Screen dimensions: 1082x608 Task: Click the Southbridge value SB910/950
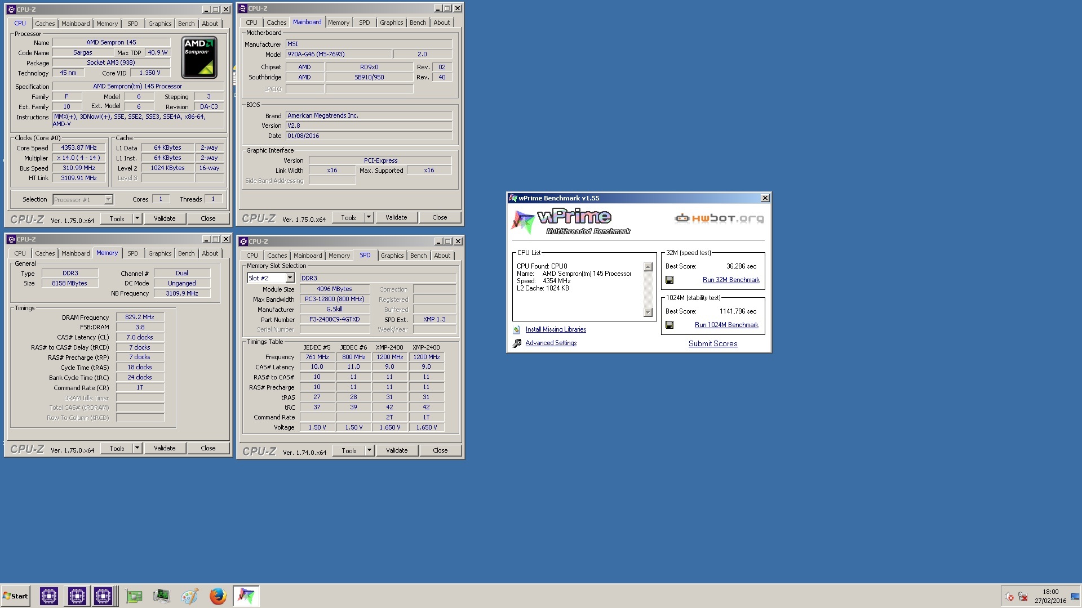click(369, 77)
